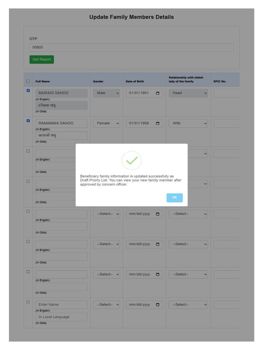Uncheck the BAIRAGI SAHOO row checkbox

28,90
